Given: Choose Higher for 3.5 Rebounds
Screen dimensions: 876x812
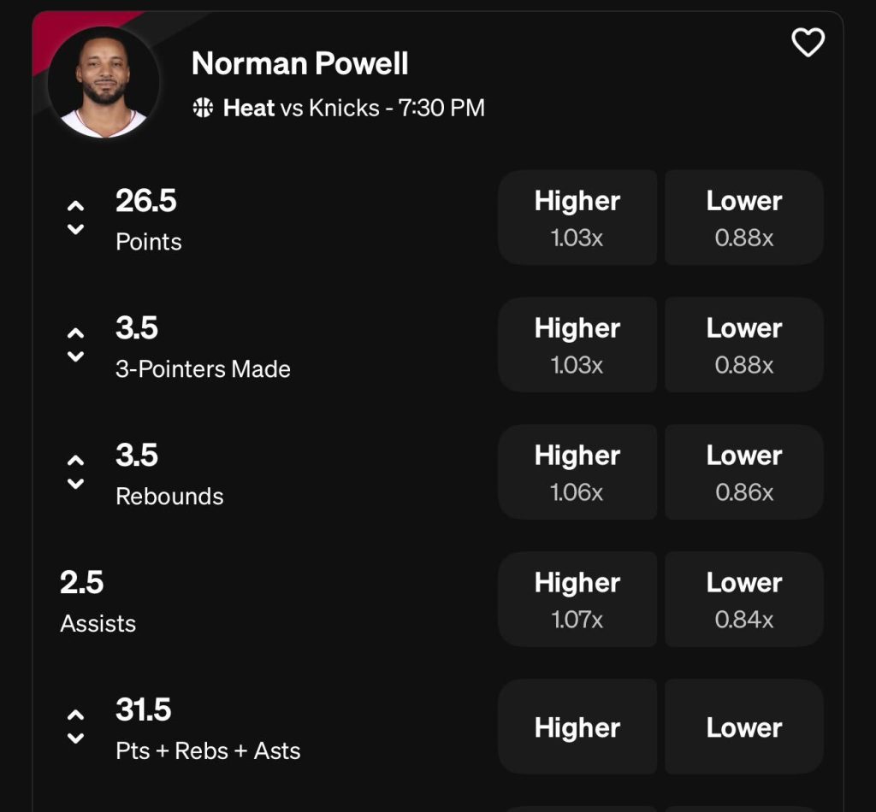Looking at the screenshot, I should coord(577,472).
